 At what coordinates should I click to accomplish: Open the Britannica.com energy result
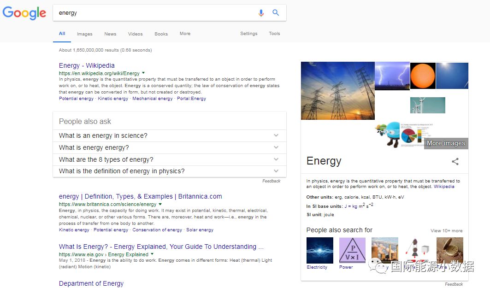(140, 196)
